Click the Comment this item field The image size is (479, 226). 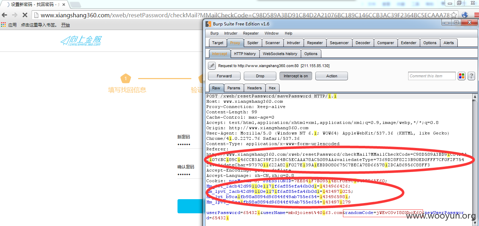click(x=432, y=76)
